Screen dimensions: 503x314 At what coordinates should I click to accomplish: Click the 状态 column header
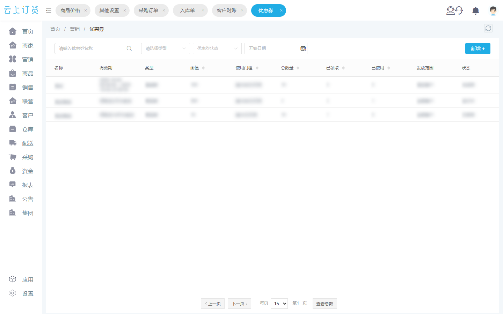tap(466, 68)
